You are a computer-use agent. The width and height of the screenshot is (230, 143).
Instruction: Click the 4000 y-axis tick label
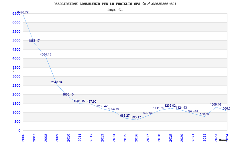[x=16, y=59]
